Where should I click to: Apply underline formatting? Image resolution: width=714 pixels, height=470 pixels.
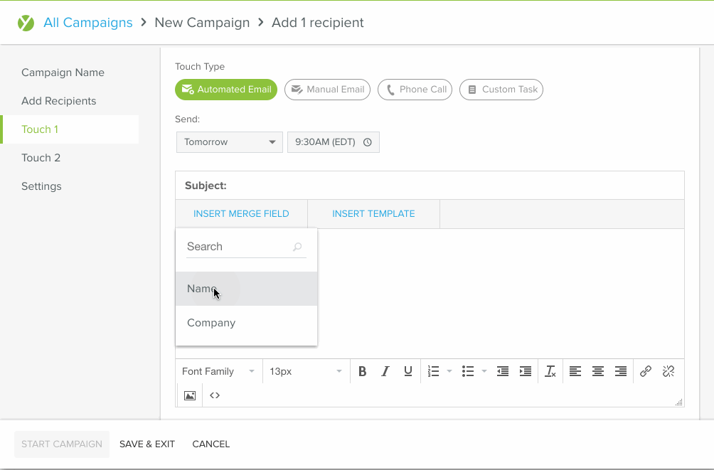[407, 371]
